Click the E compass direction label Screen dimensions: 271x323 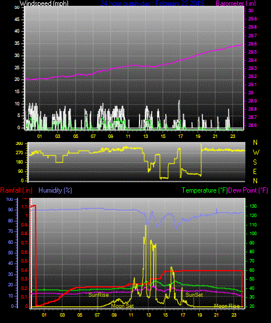click(x=255, y=171)
